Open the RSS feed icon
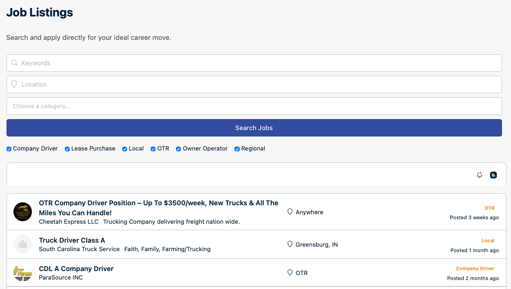Image resolution: width=511 pixels, height=289 pixels. 494,175
